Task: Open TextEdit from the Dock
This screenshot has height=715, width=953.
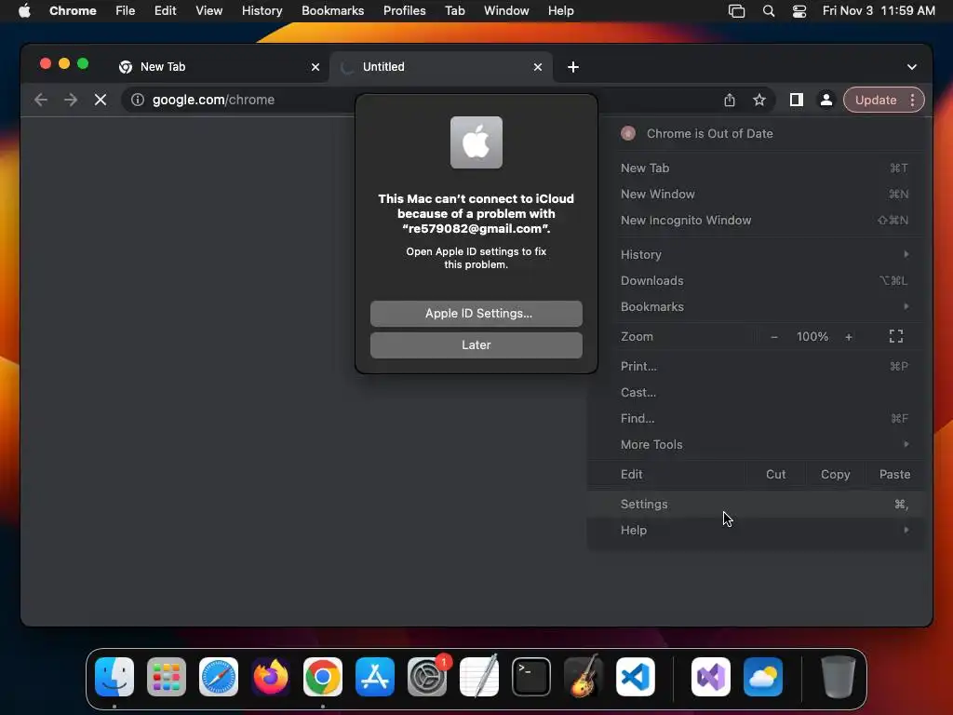Action: pos(479,677)
